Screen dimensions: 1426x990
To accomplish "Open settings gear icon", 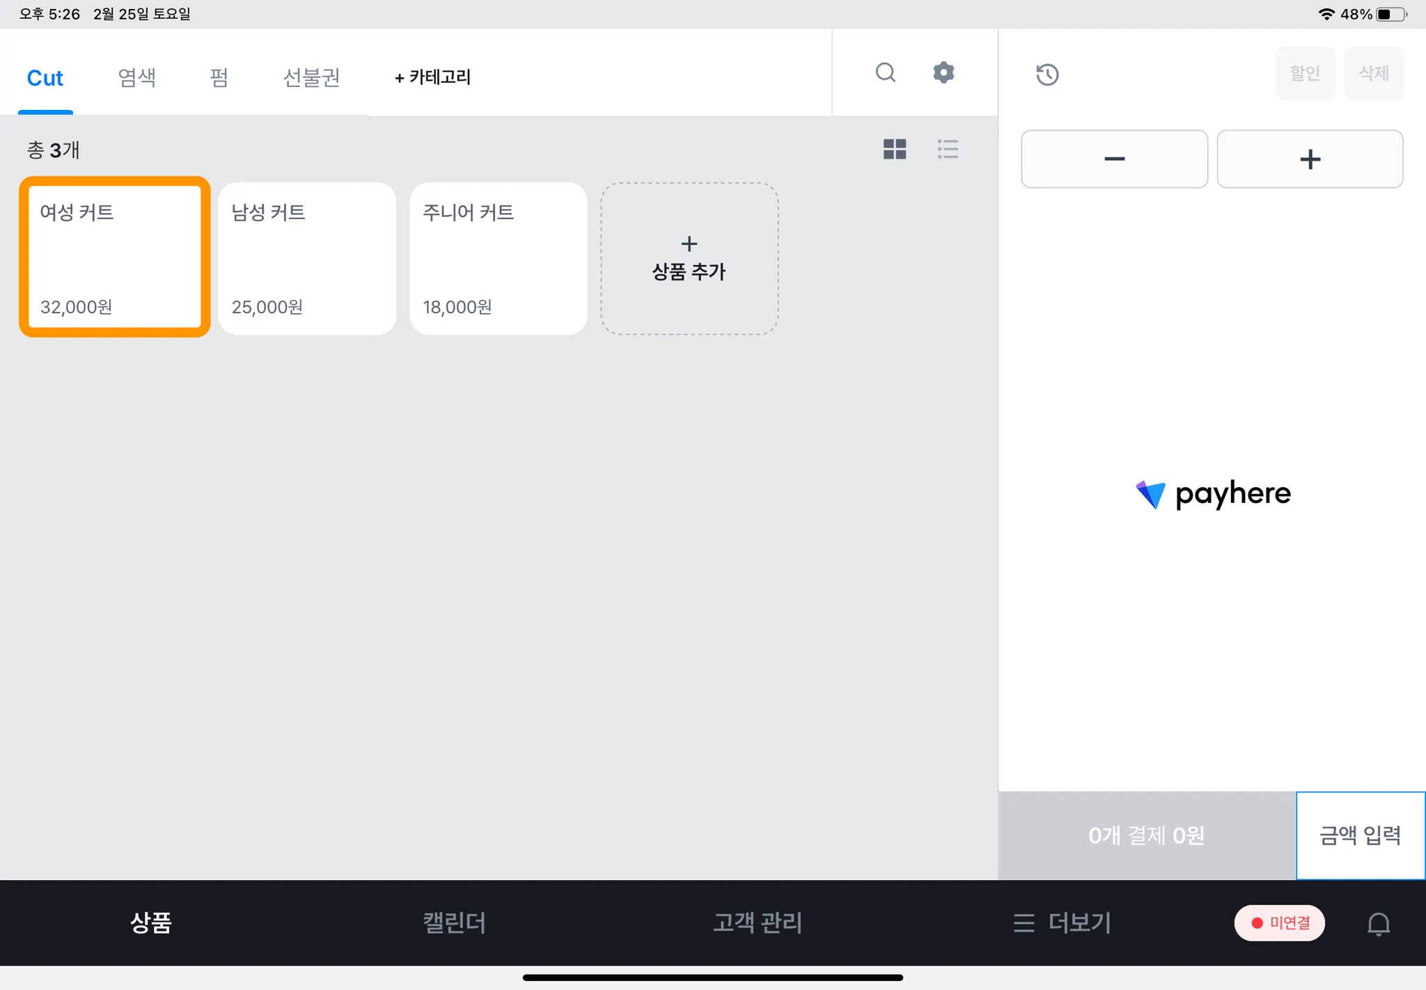I will (943, 72).
